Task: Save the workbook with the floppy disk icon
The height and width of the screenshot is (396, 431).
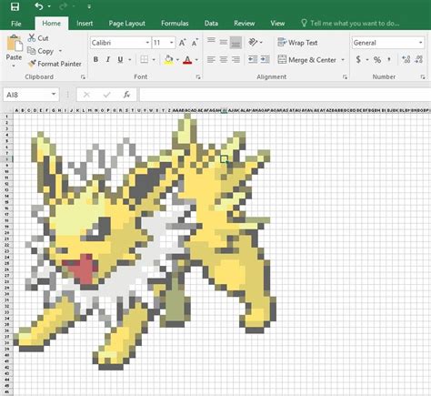Action: 15,6
